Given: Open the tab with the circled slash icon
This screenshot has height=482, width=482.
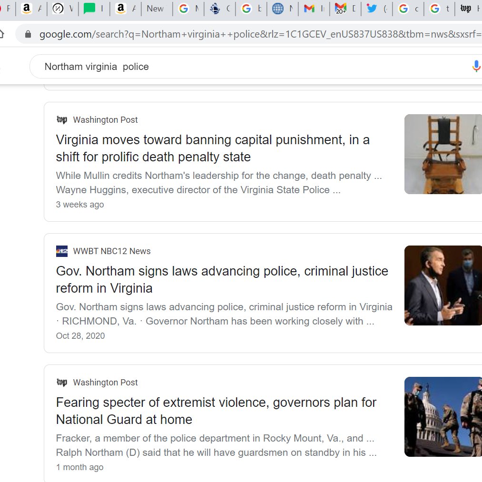Looking at the screenshot, I should pos(63,9).
